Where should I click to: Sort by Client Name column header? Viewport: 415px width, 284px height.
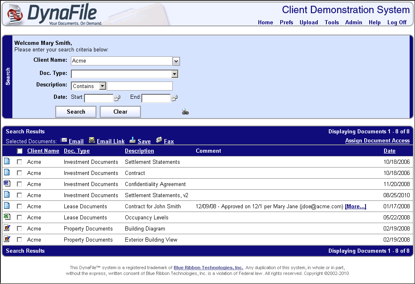[x=43, y=151]
